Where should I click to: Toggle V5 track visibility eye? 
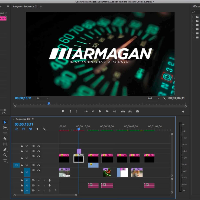pyautogui.click(x=39, y=146)
